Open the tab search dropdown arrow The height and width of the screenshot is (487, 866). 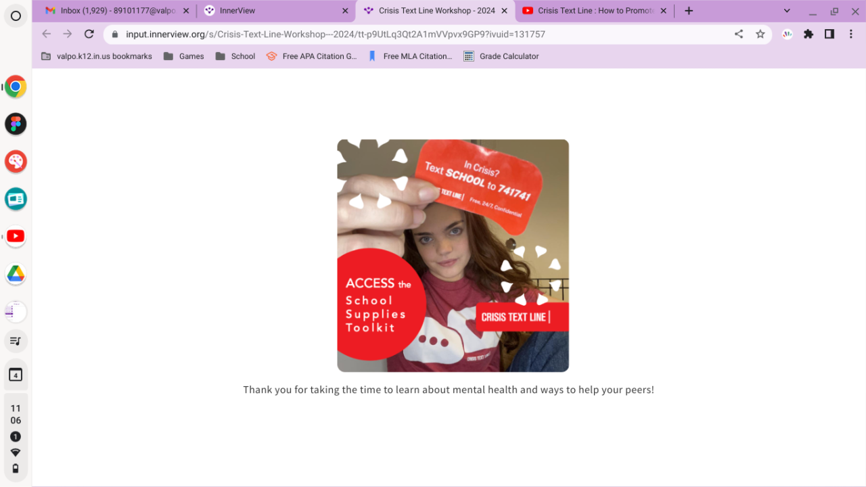click(x=787, y=11)
